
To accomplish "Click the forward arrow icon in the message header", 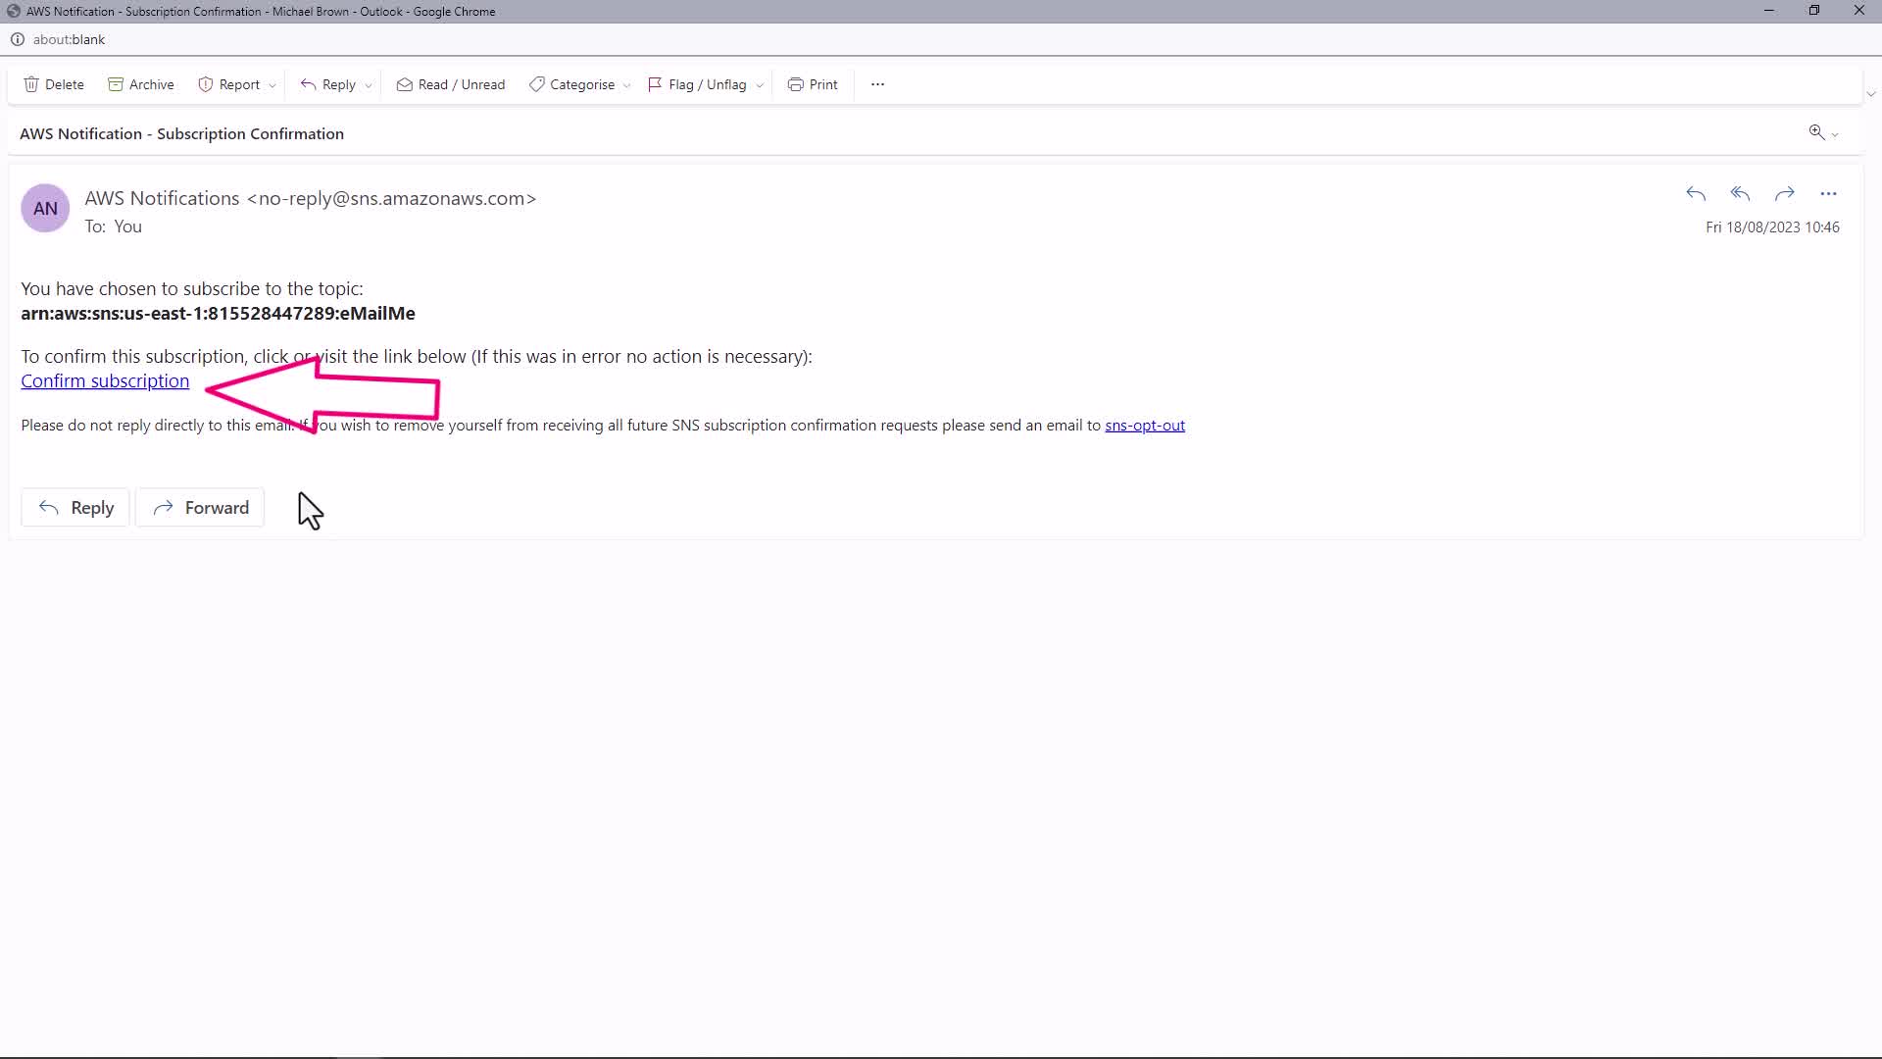I will click(x=1784, y=194).
